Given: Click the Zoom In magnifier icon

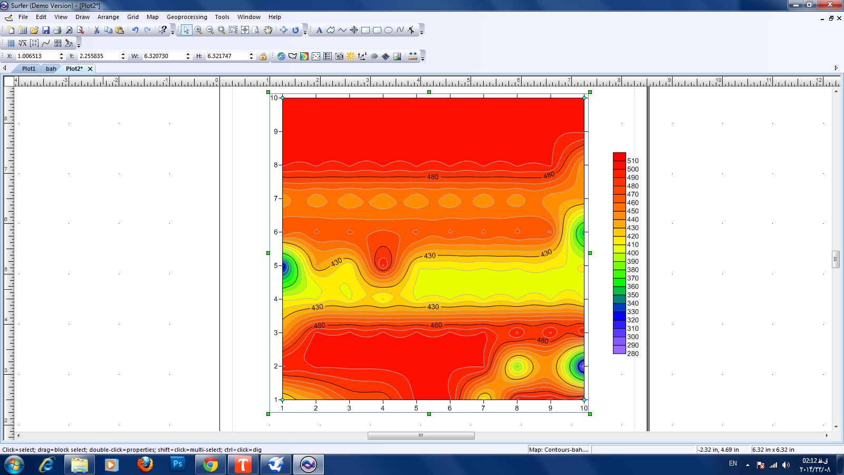Looking at the screenshot, I should click(198, 30).
